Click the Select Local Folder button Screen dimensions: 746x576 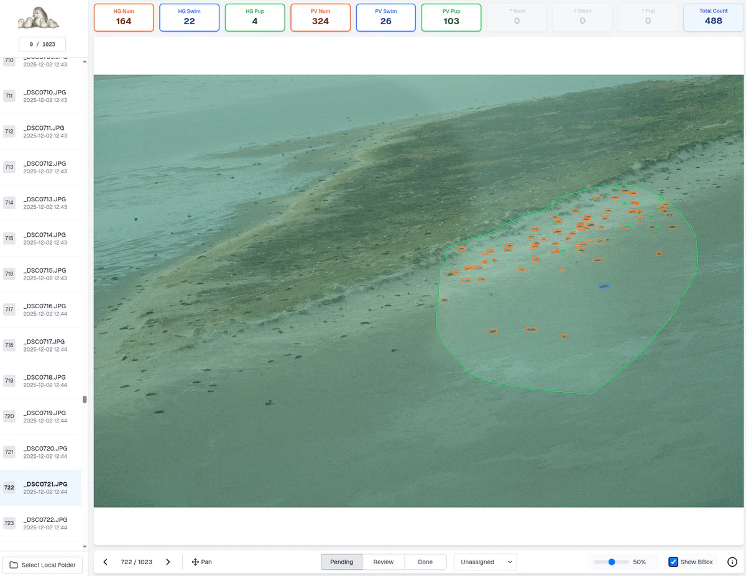point(42,565)
